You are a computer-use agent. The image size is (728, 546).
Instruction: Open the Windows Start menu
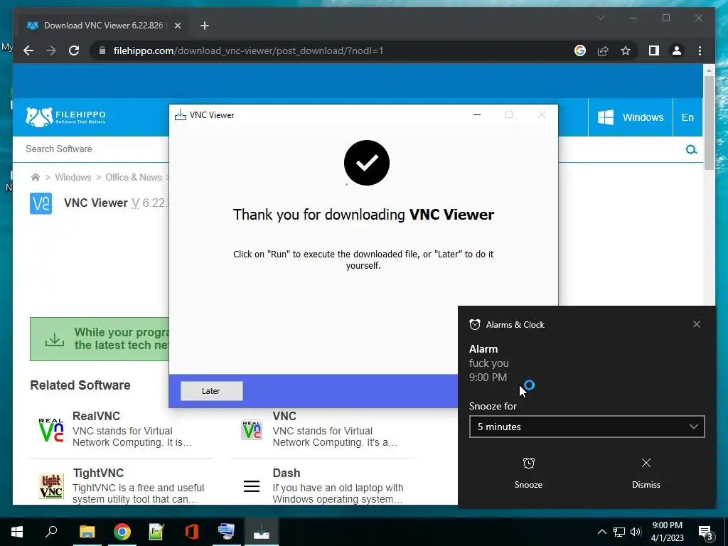pos(17,532)
